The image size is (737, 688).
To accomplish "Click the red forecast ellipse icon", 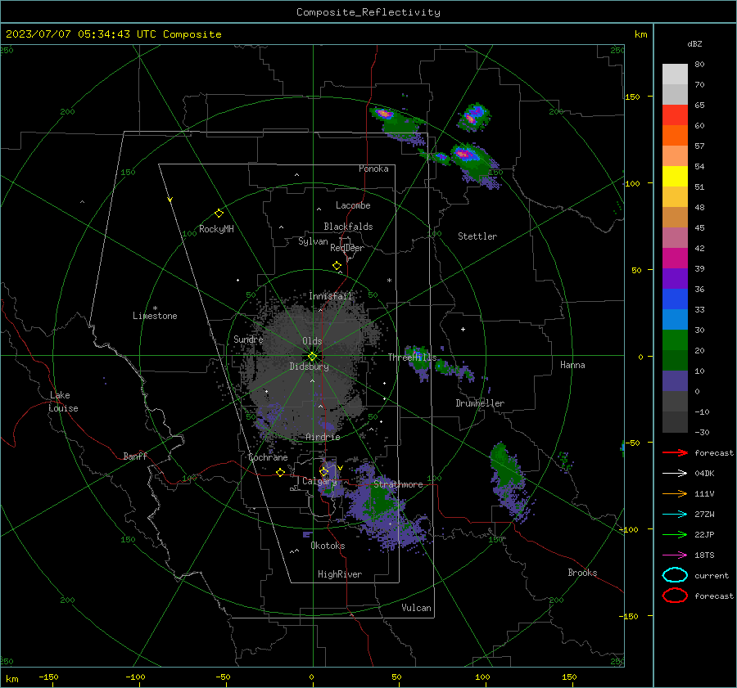I will (675, 596).
